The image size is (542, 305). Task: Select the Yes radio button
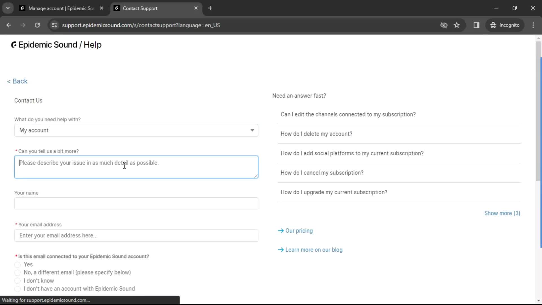click(18, 265)
